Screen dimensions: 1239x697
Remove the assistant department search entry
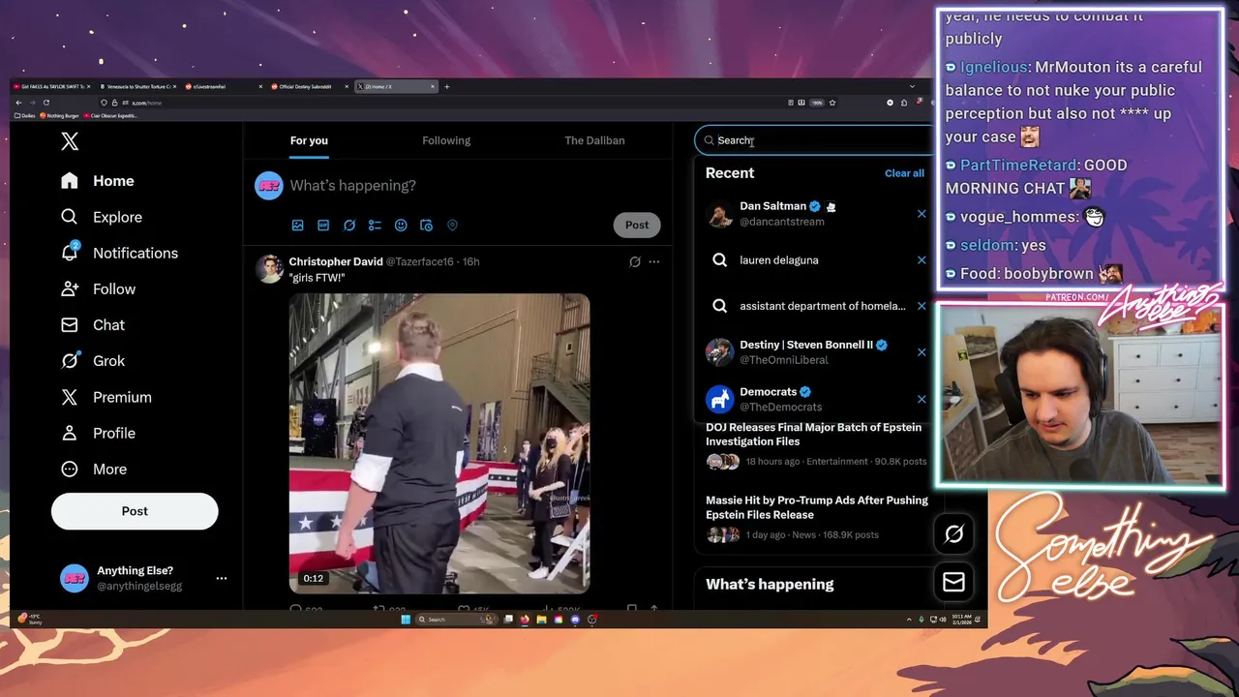(x=922, y=306)
